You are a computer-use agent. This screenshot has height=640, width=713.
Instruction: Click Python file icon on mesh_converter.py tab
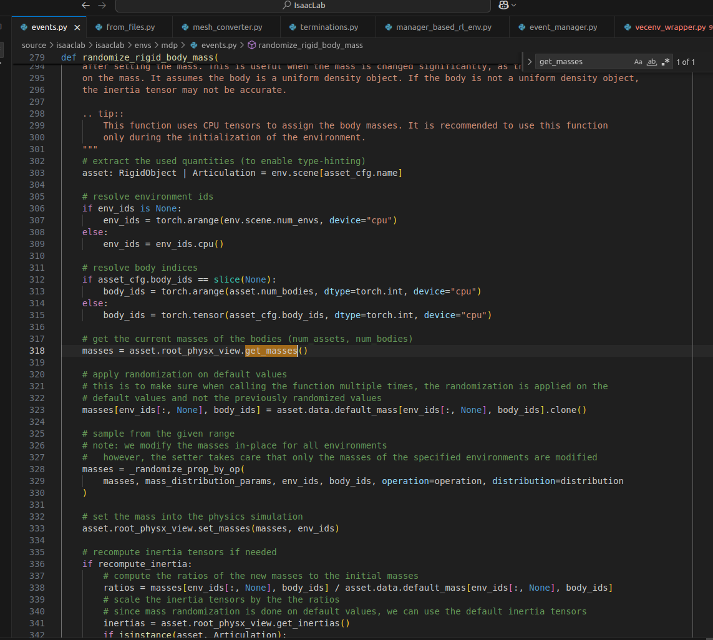pos(185,27)
